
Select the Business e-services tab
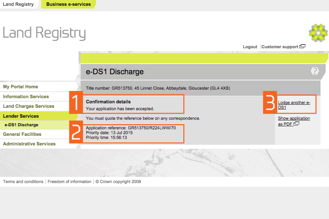coord(69,4)
